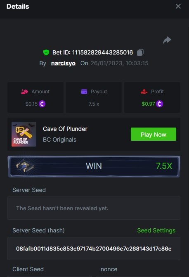Click the share arrow icon

coord(167,40)
